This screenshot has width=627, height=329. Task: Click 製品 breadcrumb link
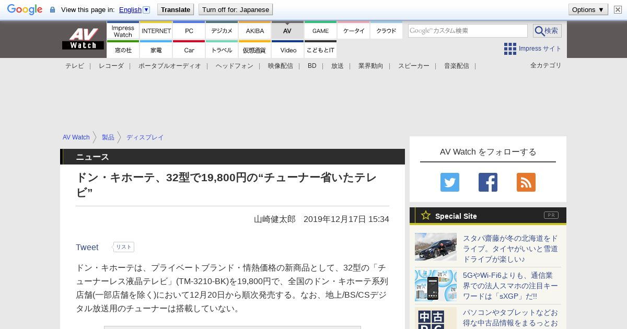pos(108,137)
